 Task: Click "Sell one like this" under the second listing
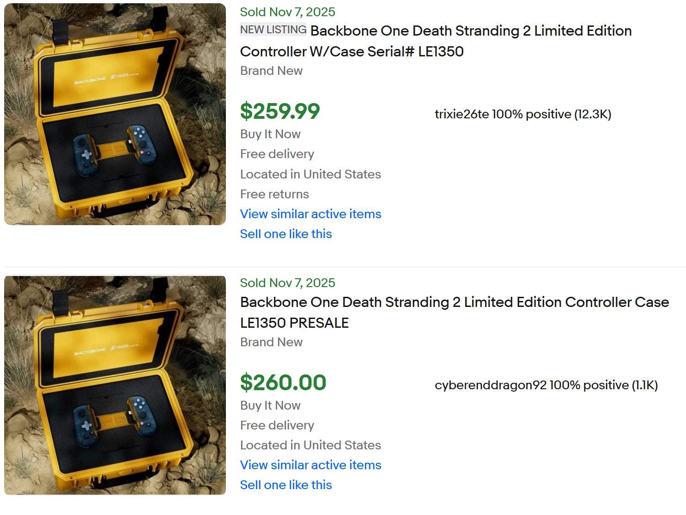285,485
